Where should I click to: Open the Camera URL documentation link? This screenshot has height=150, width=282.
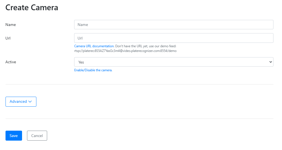[x=94, y=46]
